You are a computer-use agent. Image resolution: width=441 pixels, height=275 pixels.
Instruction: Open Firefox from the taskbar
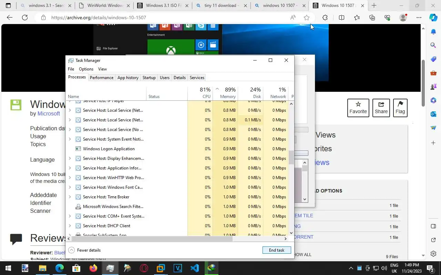click(x=93, y=268)
